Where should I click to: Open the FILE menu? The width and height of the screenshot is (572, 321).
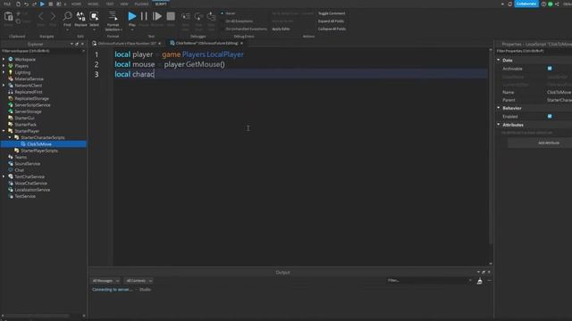[7, 4]
